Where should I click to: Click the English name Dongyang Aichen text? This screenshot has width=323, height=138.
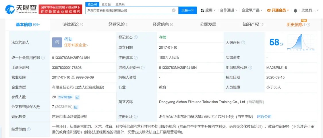pyautogui.click(x=202, y=102)
